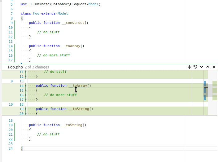Screen dimensions: 223x162
Task: Click the Foo.php title in the peek header
Action: [15, 67]
